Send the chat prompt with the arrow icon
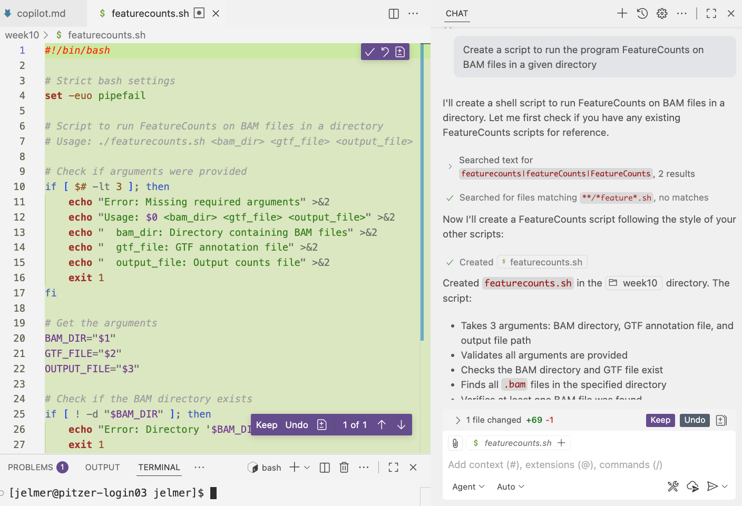Image resolution: width=742 pixels, height=506 pixels. pos(712,487)
